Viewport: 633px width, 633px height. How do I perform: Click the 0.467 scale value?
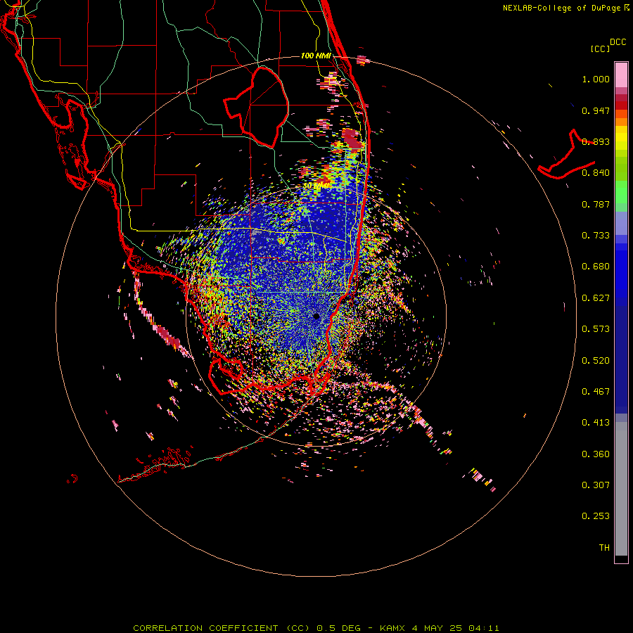click(x=596, y=392)
